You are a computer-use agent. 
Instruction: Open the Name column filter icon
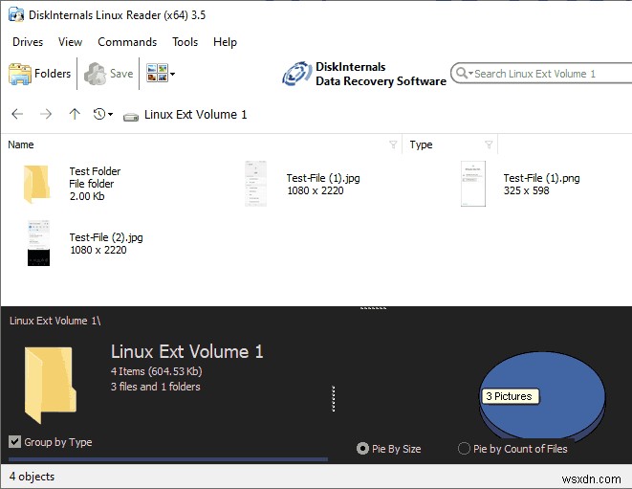(393, 144)
